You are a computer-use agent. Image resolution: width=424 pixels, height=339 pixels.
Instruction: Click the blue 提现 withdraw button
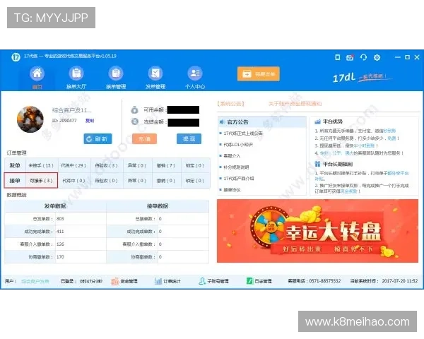189,139
